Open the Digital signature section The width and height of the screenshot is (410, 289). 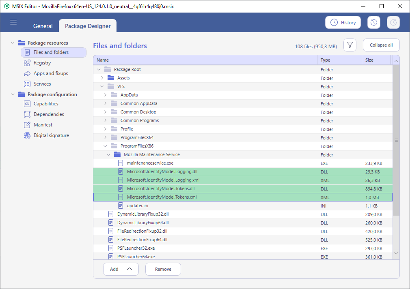tap(51, 135)
